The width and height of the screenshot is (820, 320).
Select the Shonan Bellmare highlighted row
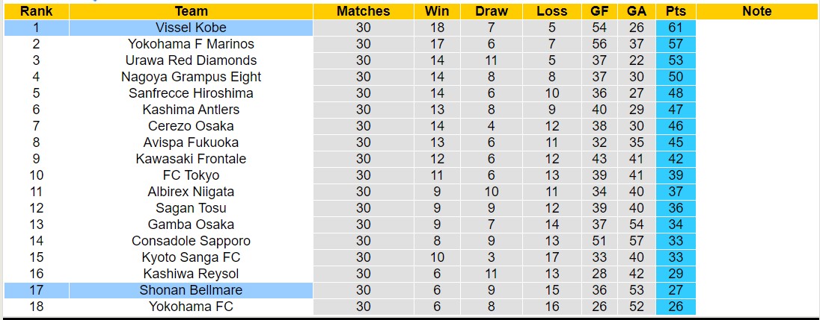(x=191, y=290)
